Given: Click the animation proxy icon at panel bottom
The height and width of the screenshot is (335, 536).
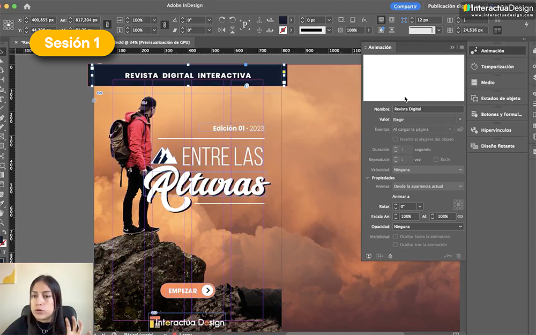Looking at the screenshot, I should (x=379, y=256).
